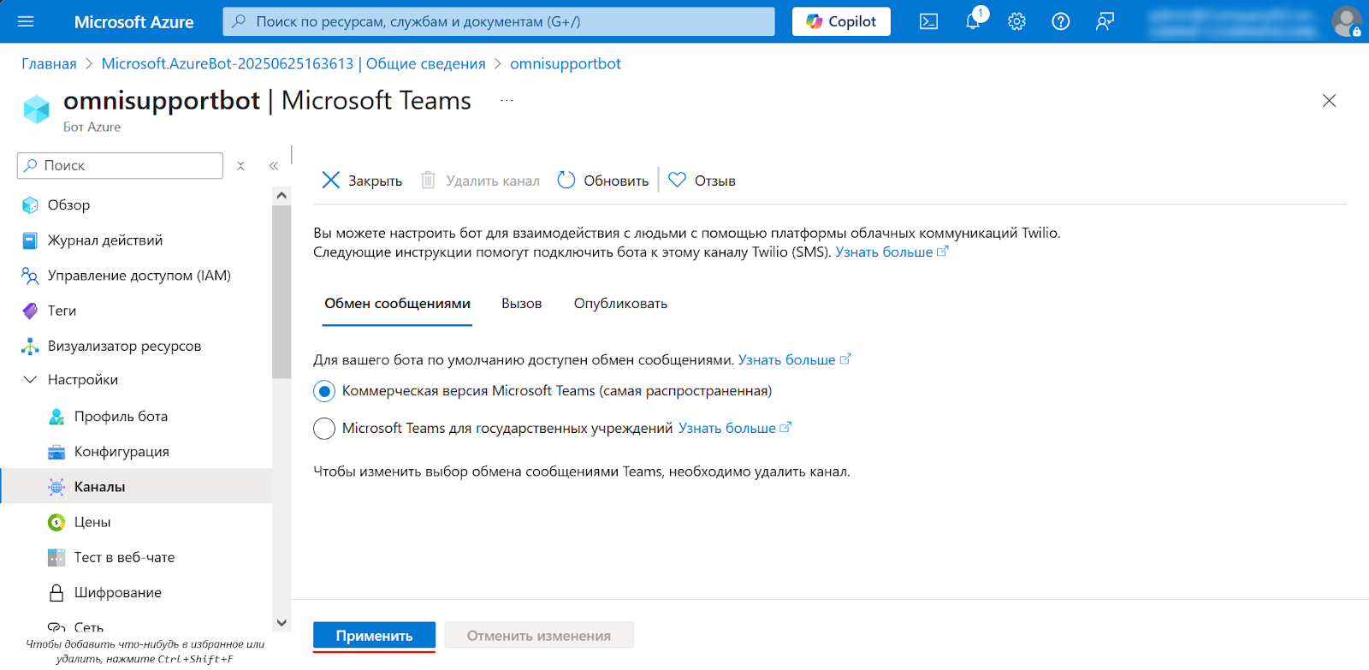
Task: Select Коммерческая версия Microsoft Teams radio
Action: pos(324,392)
